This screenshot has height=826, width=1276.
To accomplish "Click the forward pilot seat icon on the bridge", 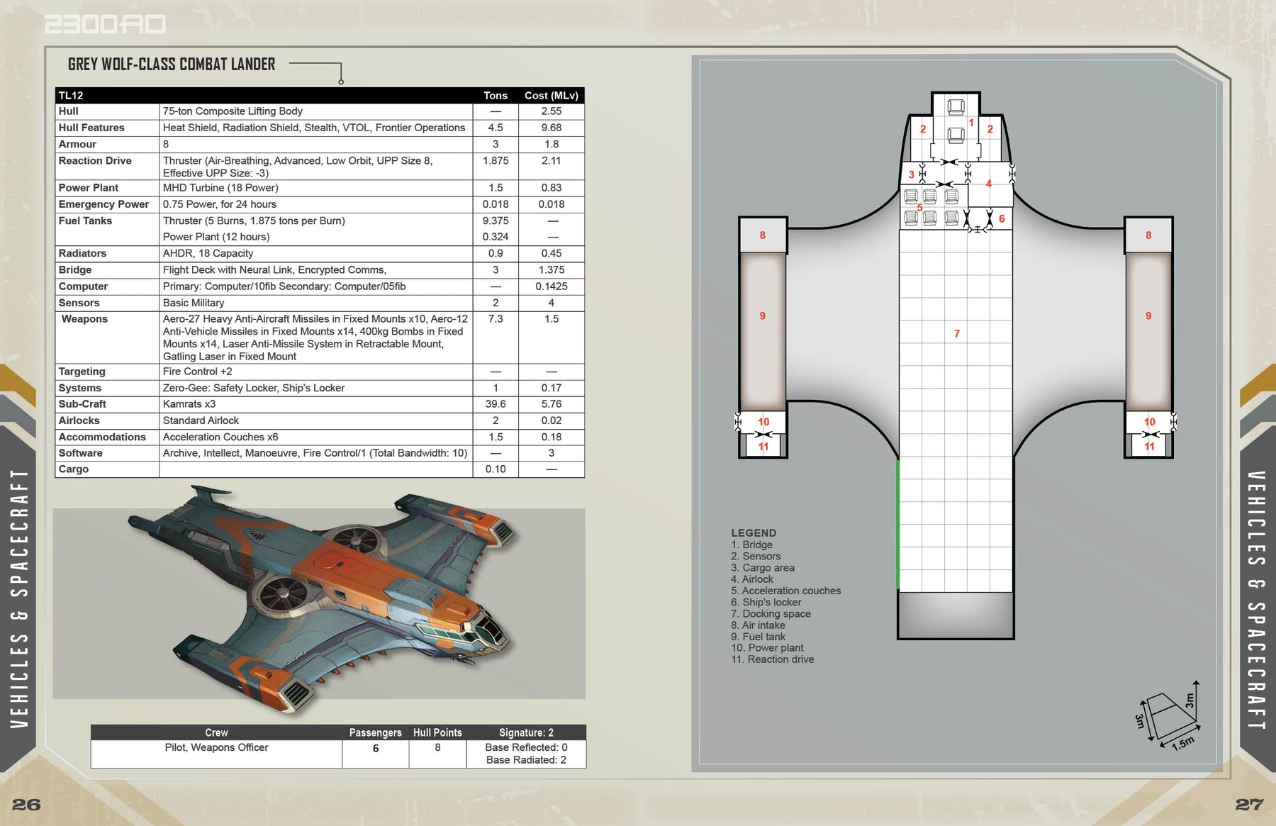I will tap(956, 107).
